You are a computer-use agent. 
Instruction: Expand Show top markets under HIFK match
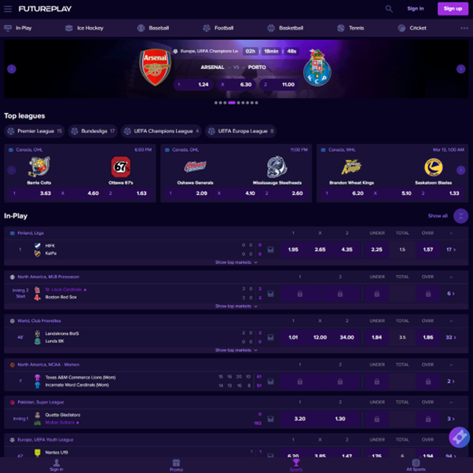pyautogui.click(x=236, y=262)
